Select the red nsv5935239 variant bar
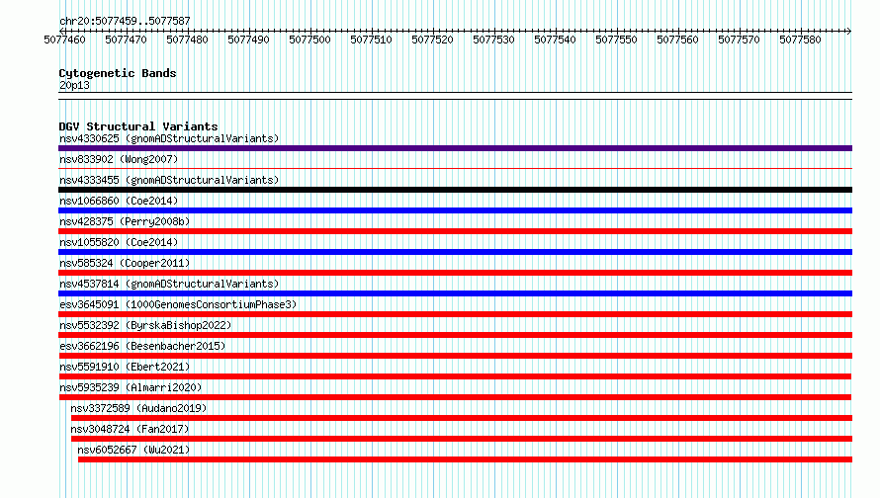Image resolution: width=880 pixels, height=498 pixels. point(455,397)
